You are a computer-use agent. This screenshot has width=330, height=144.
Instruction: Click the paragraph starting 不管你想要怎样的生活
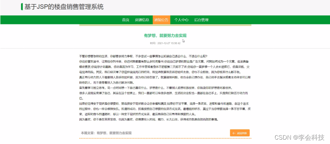[x=143, y=56]
